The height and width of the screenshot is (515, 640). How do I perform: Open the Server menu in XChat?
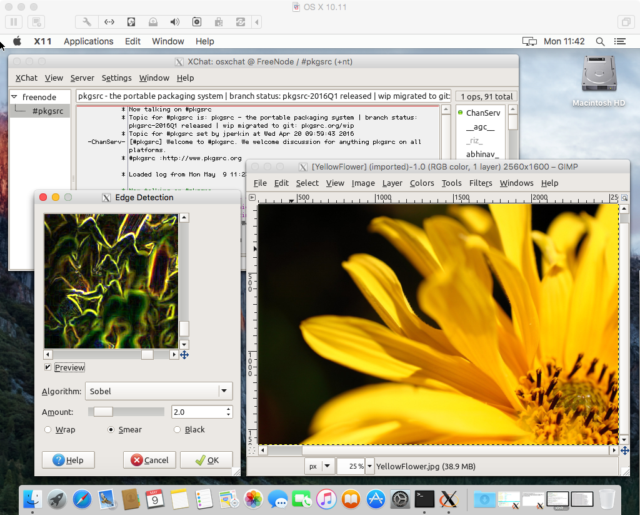pyautogui.click(x=82, y=78)
